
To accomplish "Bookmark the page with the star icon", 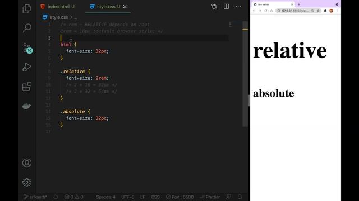I will point(318,11).
